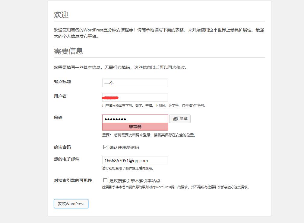Click the 非常弱 password strength bar
The height and width of the screenshot is (223, 304).
click(x=135, y=126)
